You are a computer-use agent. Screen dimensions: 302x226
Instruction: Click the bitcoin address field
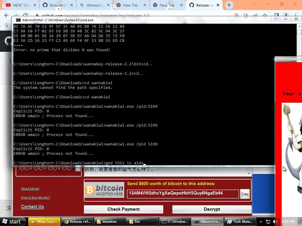pos(183,193)
